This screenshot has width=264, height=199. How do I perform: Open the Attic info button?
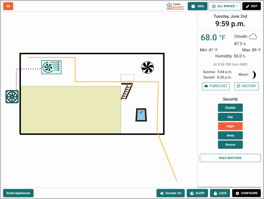click(198, 6)
